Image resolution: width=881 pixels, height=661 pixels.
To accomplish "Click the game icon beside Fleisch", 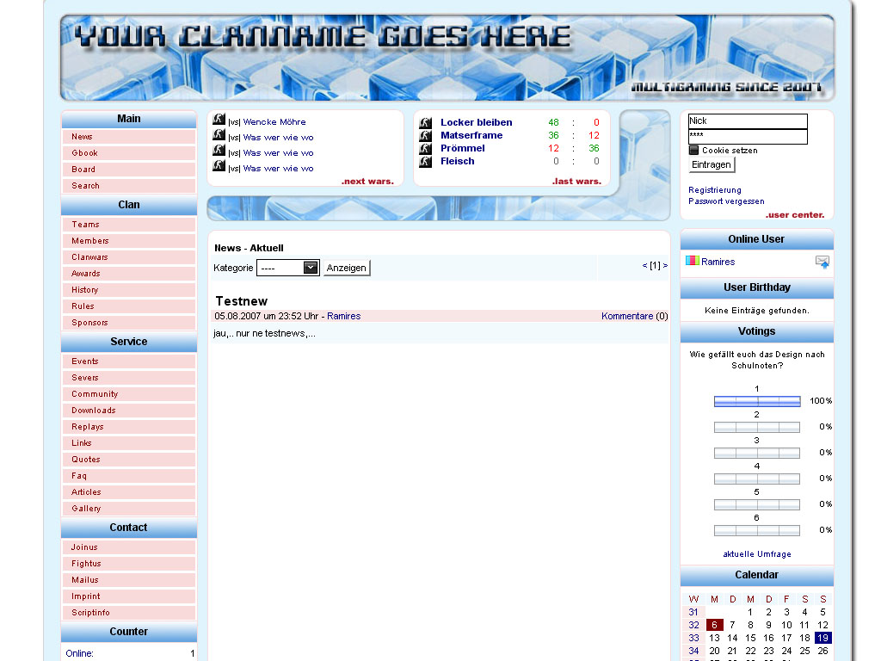I will click(425, 162).
